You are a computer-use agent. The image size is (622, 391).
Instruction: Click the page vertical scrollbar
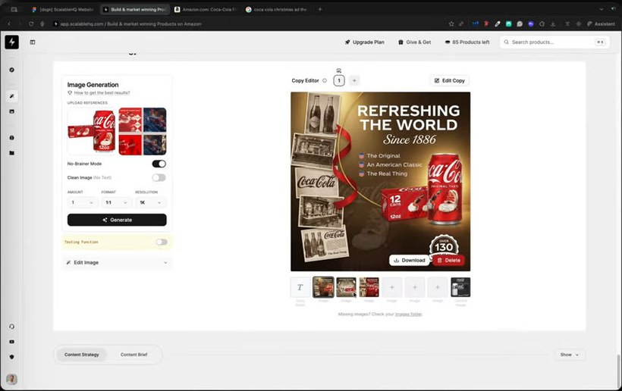pos(618,371)
